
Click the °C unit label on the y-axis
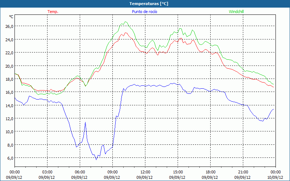11,17
